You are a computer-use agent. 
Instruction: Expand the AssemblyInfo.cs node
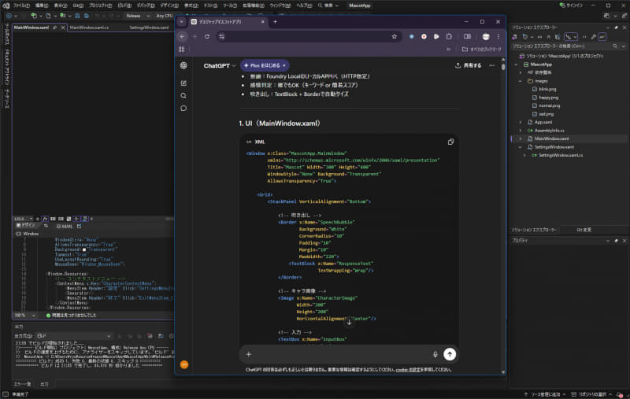point(521,131)
